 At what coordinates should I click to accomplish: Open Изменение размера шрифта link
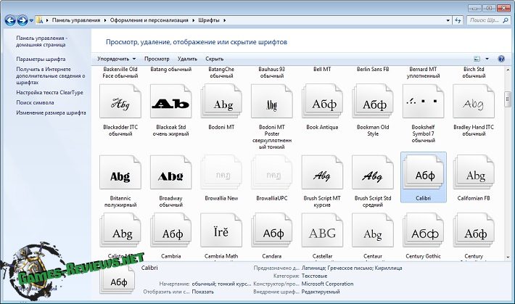tap(51, 112)
